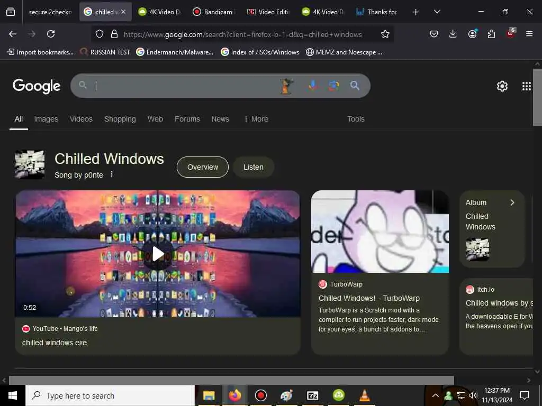
Task: Open File Explorer from taskbar
Action: [x=209, y=395]
